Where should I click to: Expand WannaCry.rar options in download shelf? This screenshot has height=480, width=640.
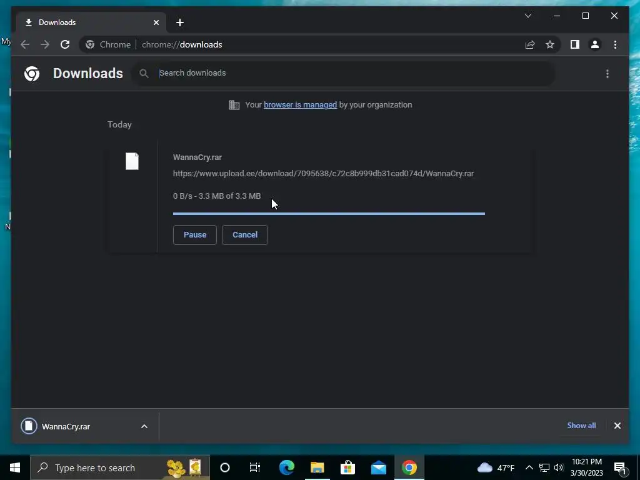(x=144, y=426)
